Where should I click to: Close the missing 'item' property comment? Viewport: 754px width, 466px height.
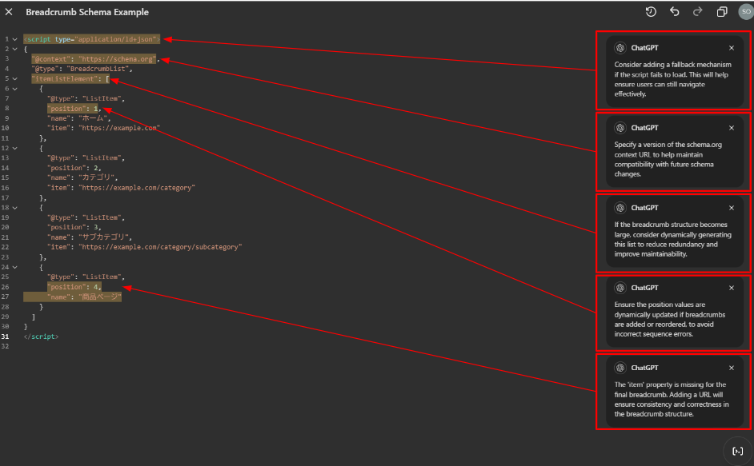731,368
